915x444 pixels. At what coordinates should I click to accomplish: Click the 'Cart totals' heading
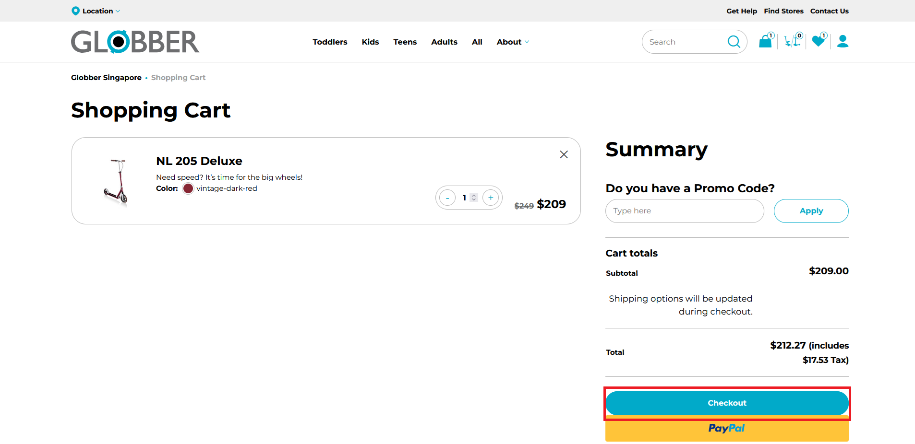pyautogui.click(x=631, y=253)
